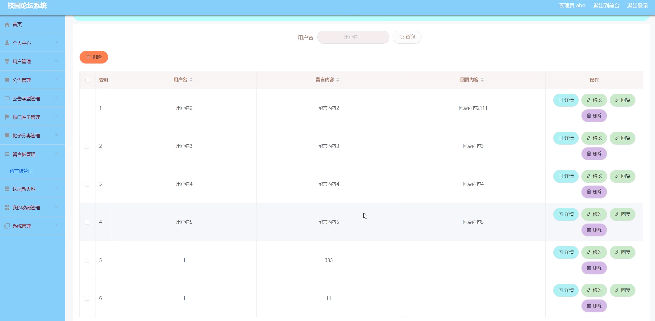Expand 个人中心 menu chevron
This screenshot has width=655, height=321.
point(56,42)
